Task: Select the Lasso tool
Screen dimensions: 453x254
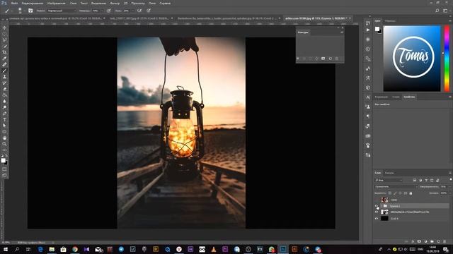Action: (x=4, y=40)
